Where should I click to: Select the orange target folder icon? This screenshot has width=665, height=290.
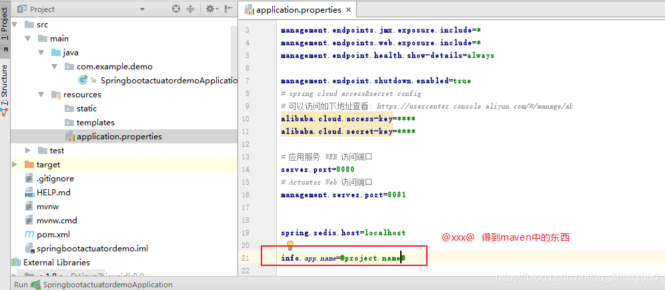[29, 165]
